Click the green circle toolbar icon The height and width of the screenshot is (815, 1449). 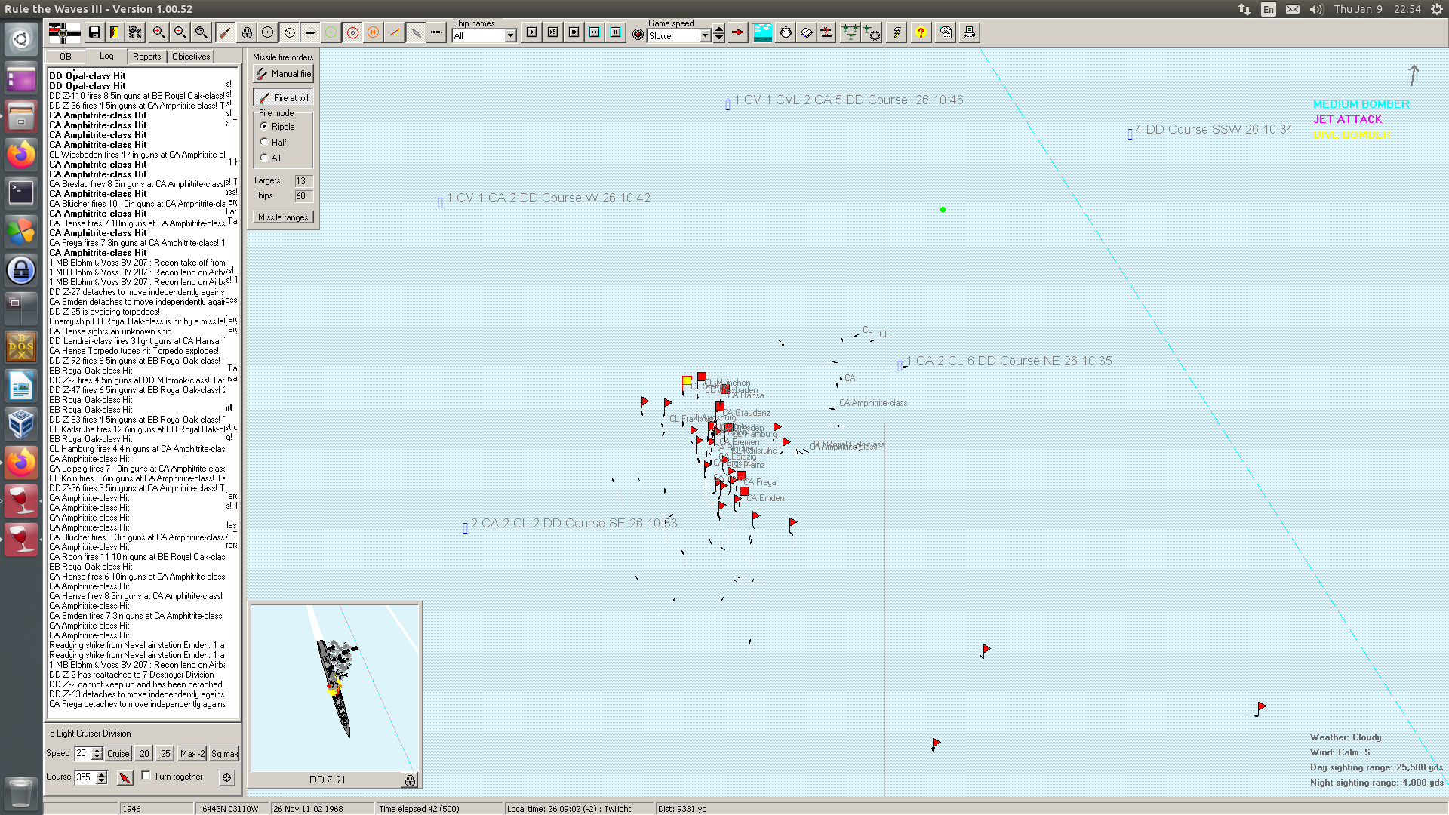[331, 32]
